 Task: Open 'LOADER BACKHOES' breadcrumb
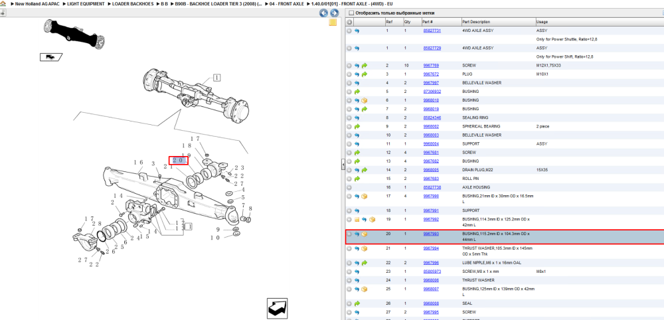pos(133,3)
